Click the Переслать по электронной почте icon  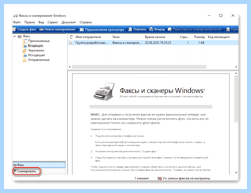[170, 29]
